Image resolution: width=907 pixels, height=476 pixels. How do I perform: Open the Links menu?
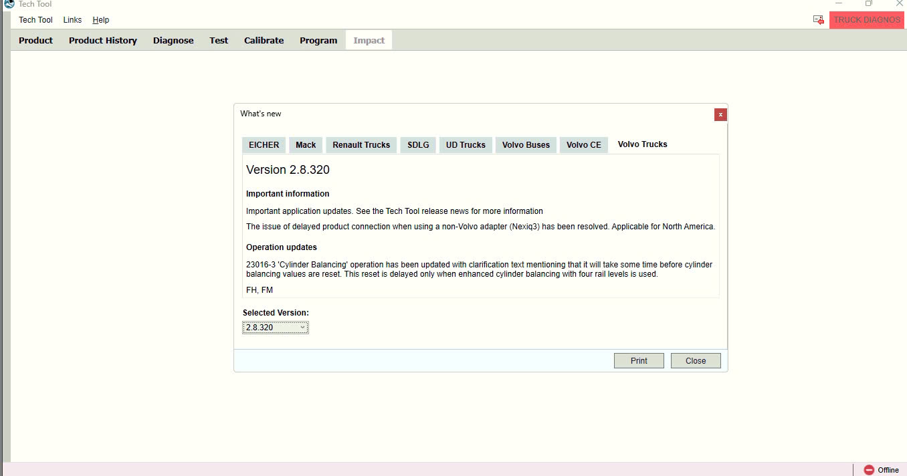coord(72,20)
